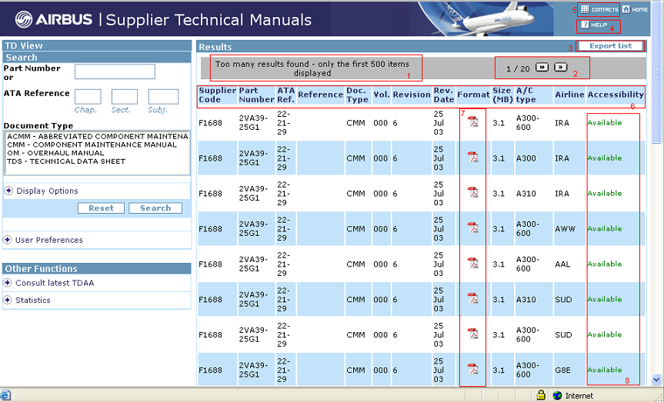Select ACMM document type in list

click(x=98, y=137)
